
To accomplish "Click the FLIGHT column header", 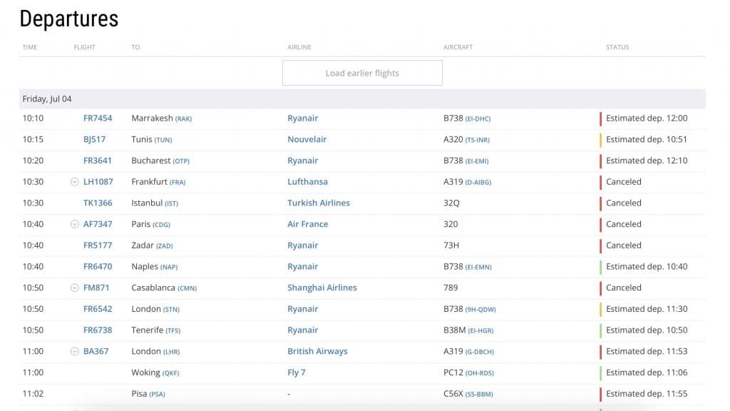I will (x=84, y=47).
